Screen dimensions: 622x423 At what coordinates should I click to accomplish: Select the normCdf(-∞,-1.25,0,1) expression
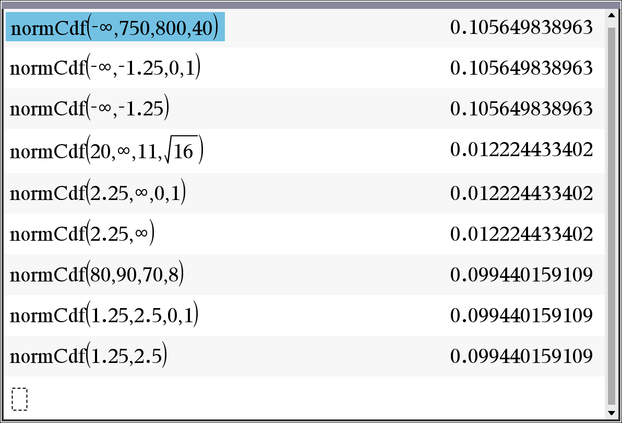[x=105, y=68]
